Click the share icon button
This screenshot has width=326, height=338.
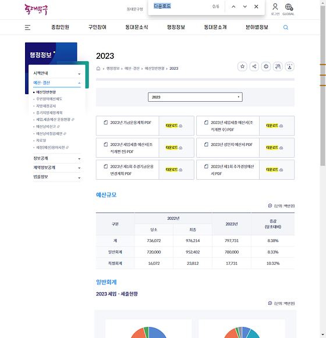pyautogui.click(x=254, y=66)
